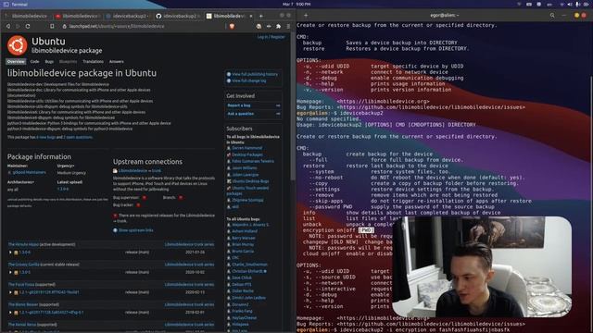Viewport: 593px width, 333px height.
Task: Open View full publishing history link
Action: click(x=255, y=74)
